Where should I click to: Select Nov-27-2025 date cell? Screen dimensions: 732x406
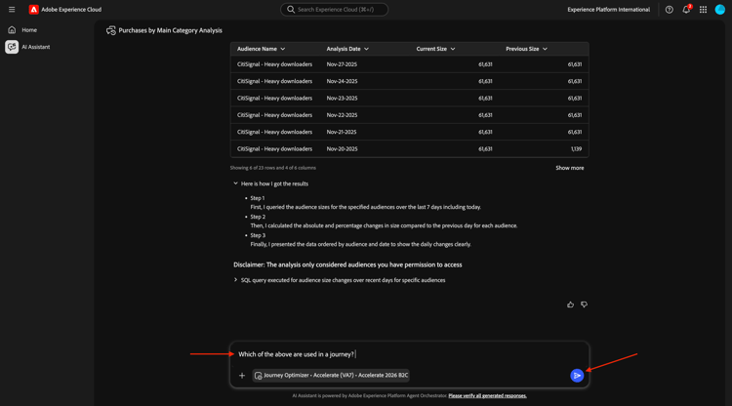tap(342, 64)
